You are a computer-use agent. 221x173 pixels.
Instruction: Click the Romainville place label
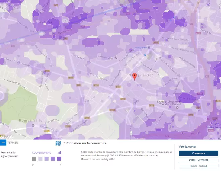[30, 121]
